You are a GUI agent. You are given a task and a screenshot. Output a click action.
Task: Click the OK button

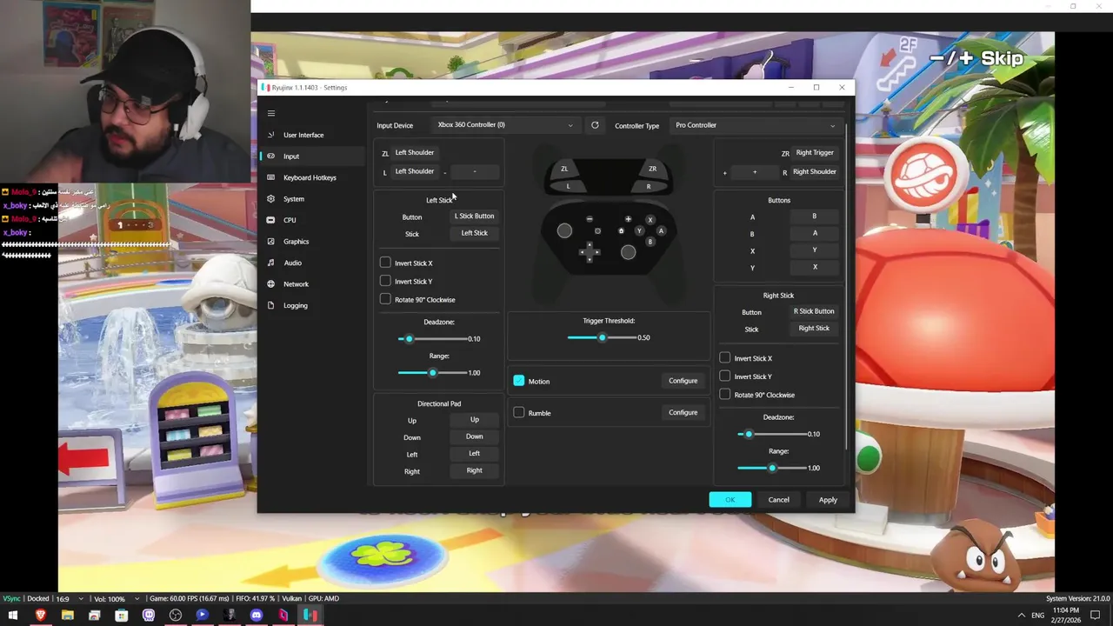click(730, 500)
